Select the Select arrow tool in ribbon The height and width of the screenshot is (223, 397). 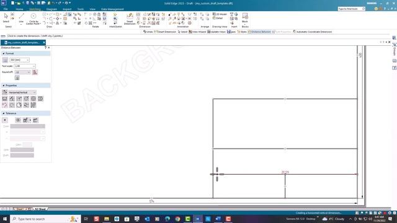coord(6,18)
